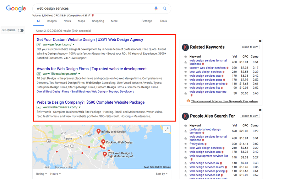284x179 pixels.
Task: Star the search query volume line
Action: [89, 15]
